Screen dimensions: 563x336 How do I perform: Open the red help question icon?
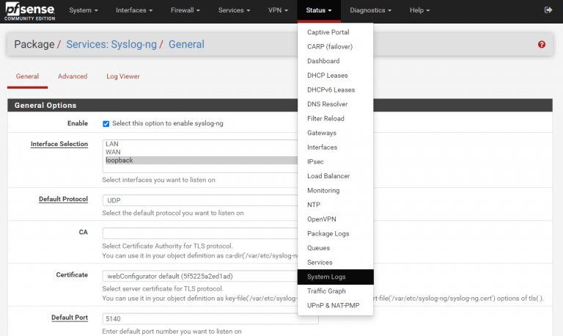click(x=542, y=45)
